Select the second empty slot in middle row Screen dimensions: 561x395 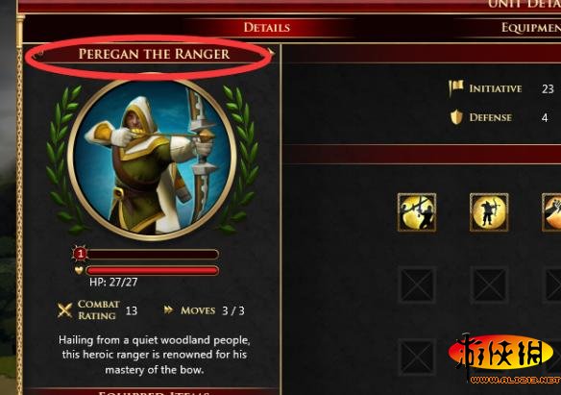click(x=489, y=285)
